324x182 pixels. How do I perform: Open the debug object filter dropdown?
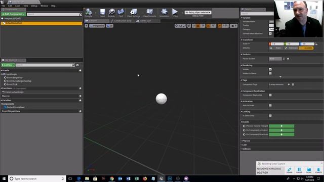(198, 12)
